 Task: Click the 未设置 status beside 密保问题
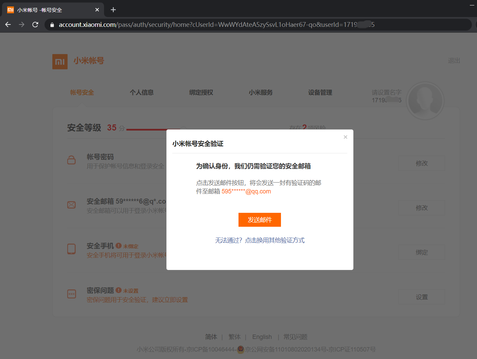pos(130,291)
